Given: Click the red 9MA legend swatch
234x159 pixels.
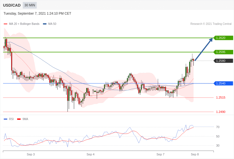Looking at the screenshot, I should 19,119.
